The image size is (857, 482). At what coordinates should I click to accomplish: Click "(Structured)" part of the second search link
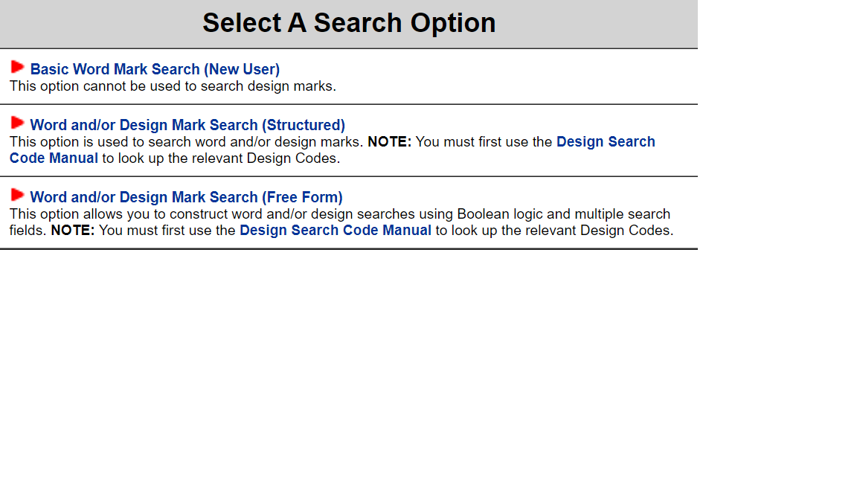[304, 125]
